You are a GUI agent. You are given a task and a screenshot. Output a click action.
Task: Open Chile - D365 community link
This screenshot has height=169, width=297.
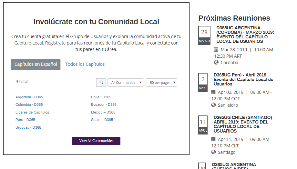pyautogui.click(x=101, y=97)
